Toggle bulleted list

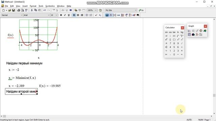click(87, 15)
